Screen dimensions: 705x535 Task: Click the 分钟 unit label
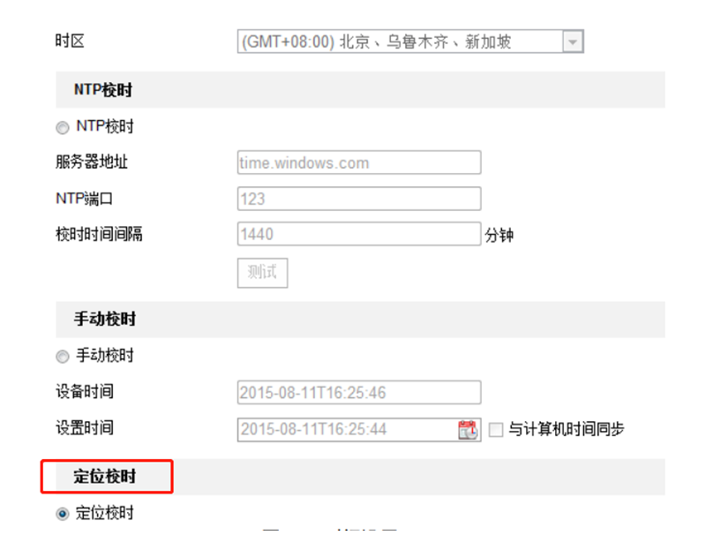tap(499, 236)
